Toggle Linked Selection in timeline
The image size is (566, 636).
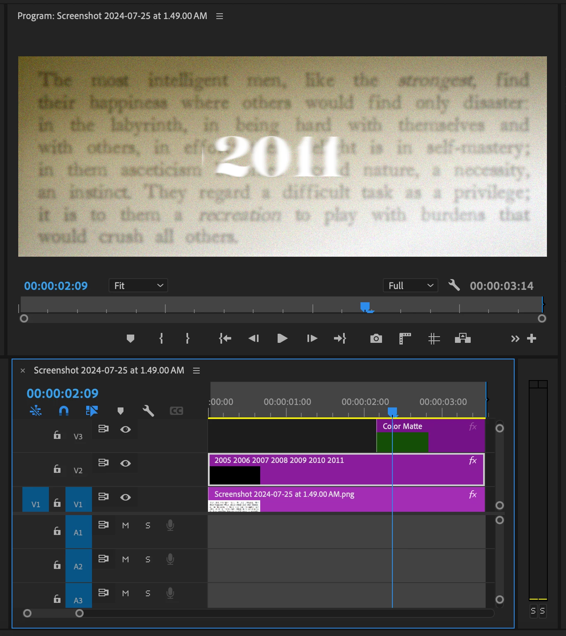coord(92,411)
